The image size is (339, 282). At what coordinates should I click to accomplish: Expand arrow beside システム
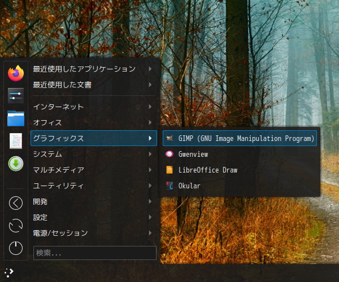click(150, 154)
